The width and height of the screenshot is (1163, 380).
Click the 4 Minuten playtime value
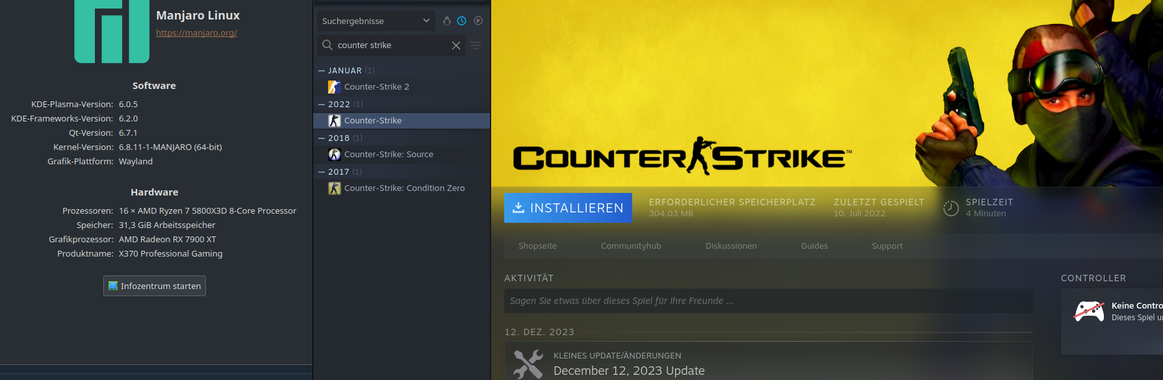pos(986,214)
